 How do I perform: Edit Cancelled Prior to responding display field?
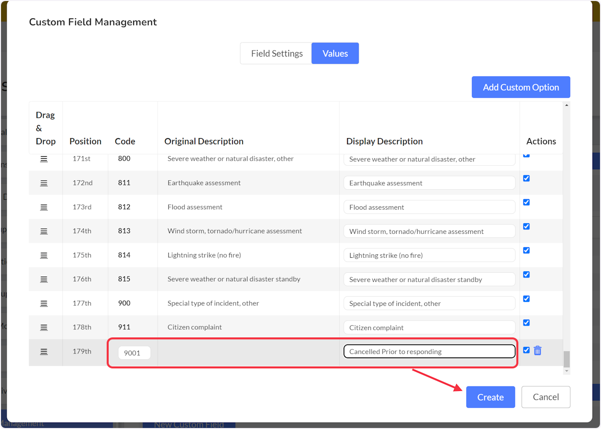[x=429, y=351]
